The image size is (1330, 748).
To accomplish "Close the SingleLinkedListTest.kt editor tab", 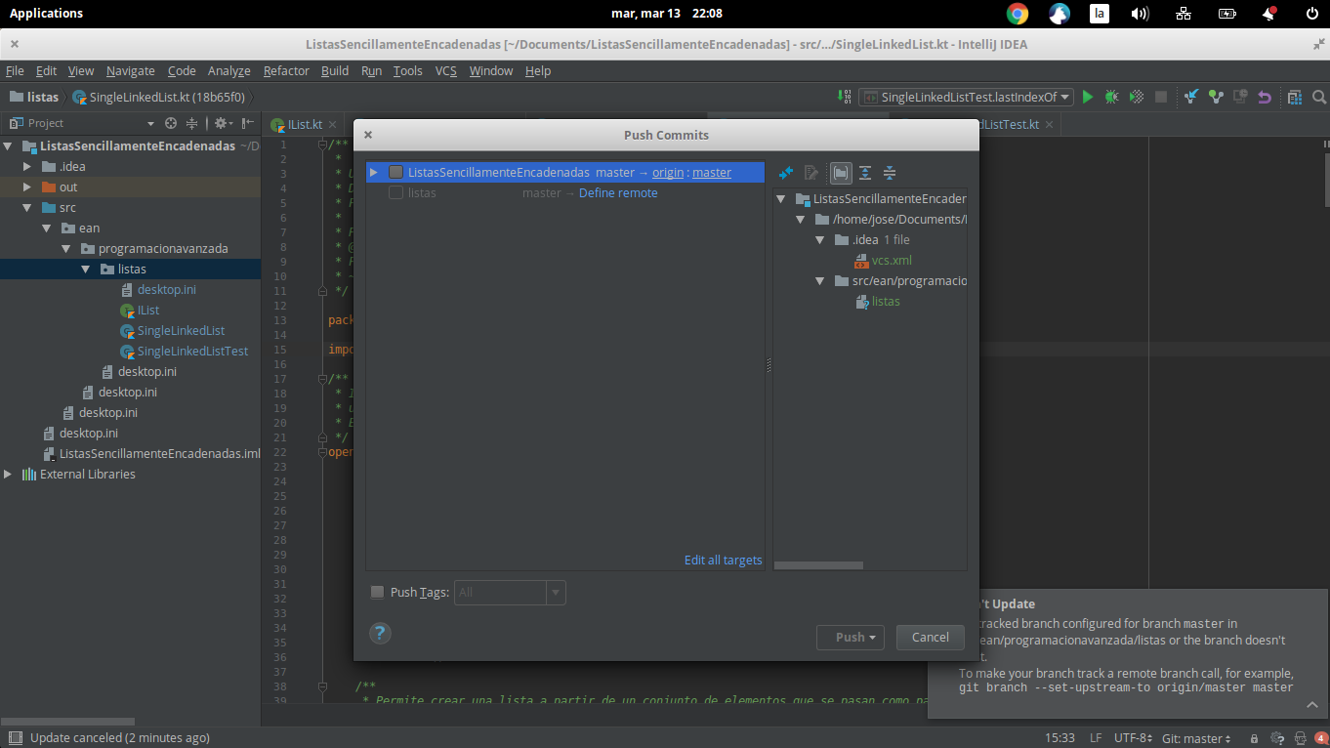I will coord(1049,125).
